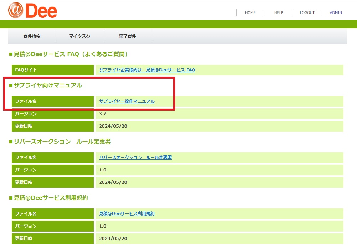Click バージョン label under サプライヤ向けマニュアル
Viewport: 357px width, 250px height.
point(53,114)
